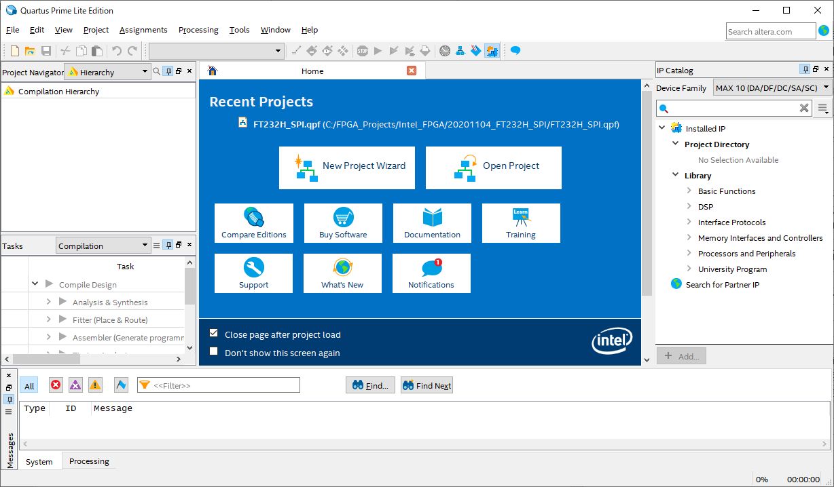Show error messages filter icon
The image size is (834, 487).
pos(56,385)
